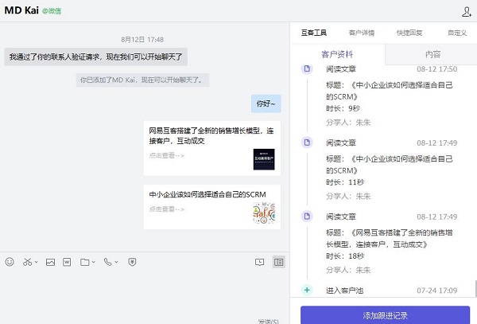Click the send image icon
Viewport: 477px width, 324px height.
[x=49, y=261]
